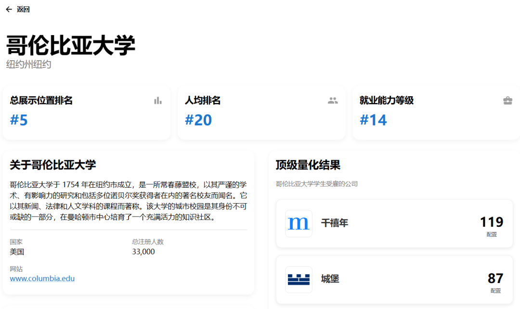This screenshot has width=520, height=309.
Task: Click the 顶级量化结果 section heading
Action: pos(308,165)
